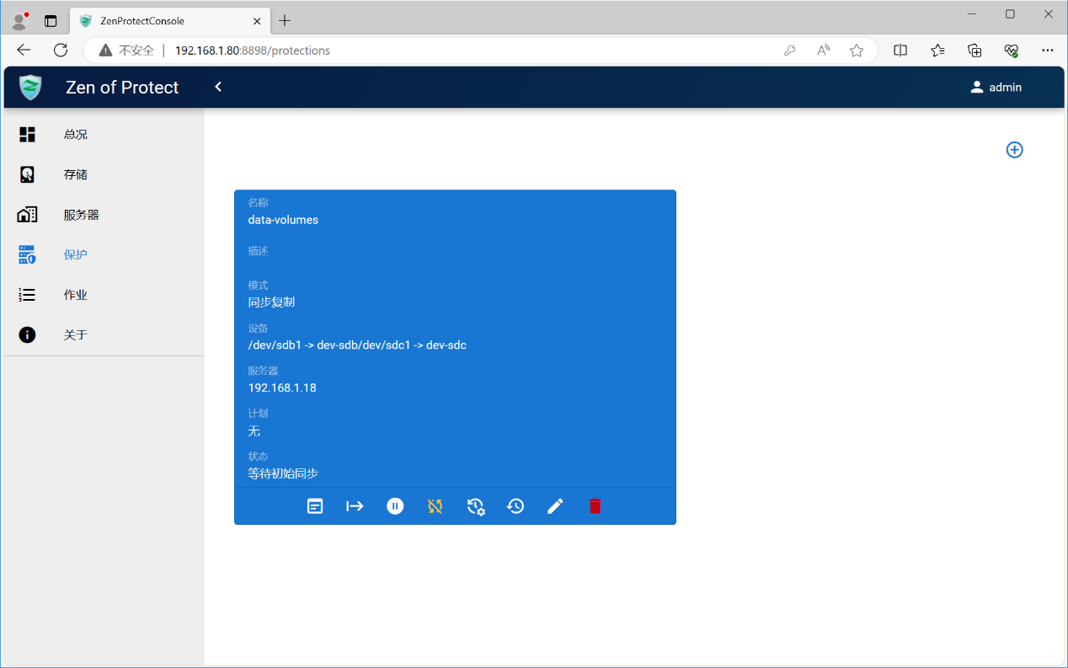This screenshot has width=1068, height=668.
Task: Open the protection details card icon
Action: (x=315, y=506)
